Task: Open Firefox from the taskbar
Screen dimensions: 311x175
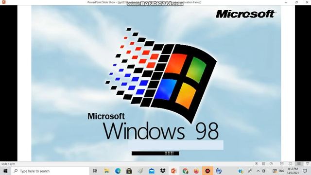Action: pyautogui.click(x=196, y=171)
